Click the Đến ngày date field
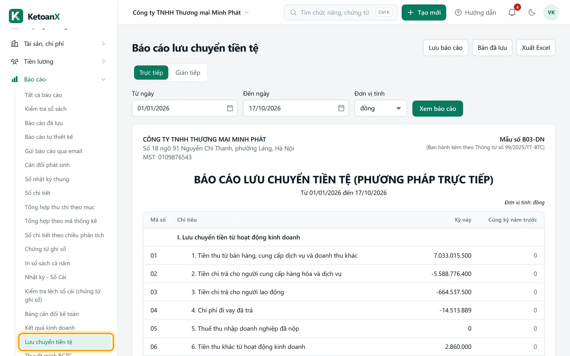This screenshot has height=356, width=570. coord(296,108)
